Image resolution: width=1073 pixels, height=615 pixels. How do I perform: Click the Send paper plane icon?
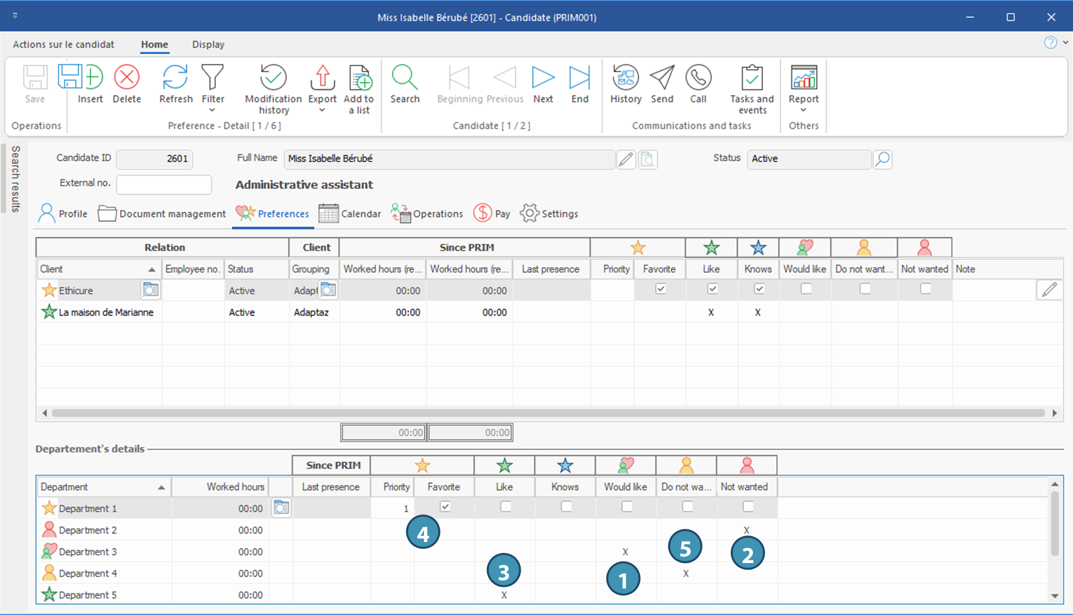click(662, 78)
